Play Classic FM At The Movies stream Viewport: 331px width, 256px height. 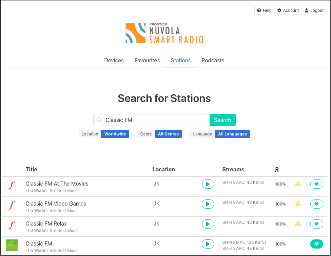[208, 184]
